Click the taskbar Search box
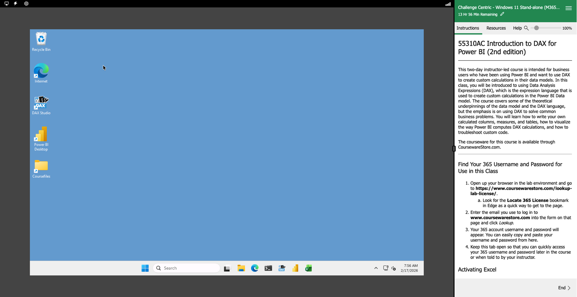Viewport: 577px width, 297px height. point(187,269)
